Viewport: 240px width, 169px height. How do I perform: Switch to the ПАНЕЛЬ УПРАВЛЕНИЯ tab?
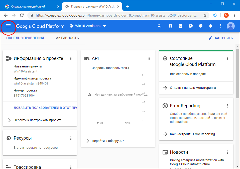[x=25, y=38]
